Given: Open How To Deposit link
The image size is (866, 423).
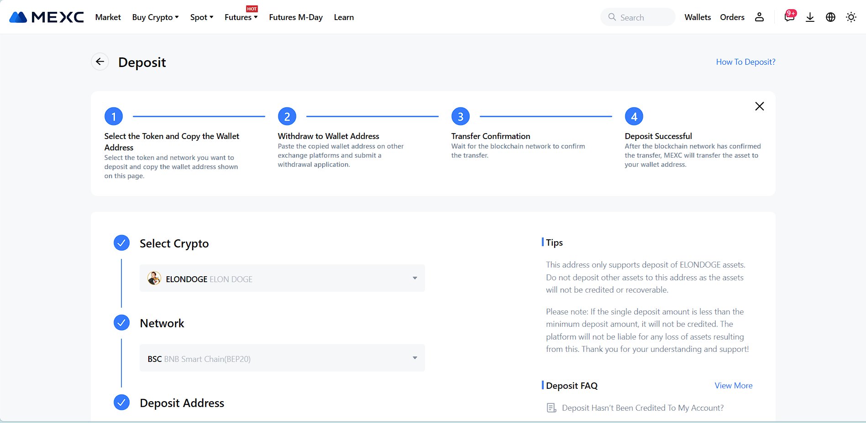Looking at the screenshot, I should [745, 62].
